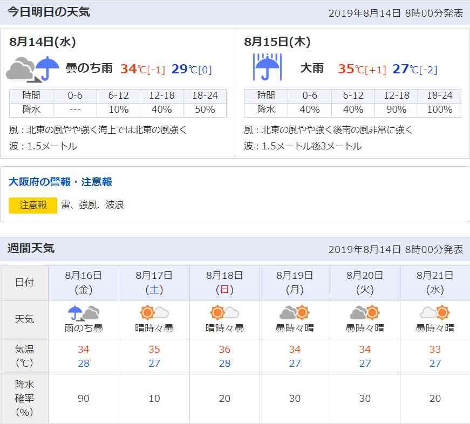470x424 pixels.
Task: Open the 大阪府の警報・注意報 link
Action: click(x=60, y=182)
